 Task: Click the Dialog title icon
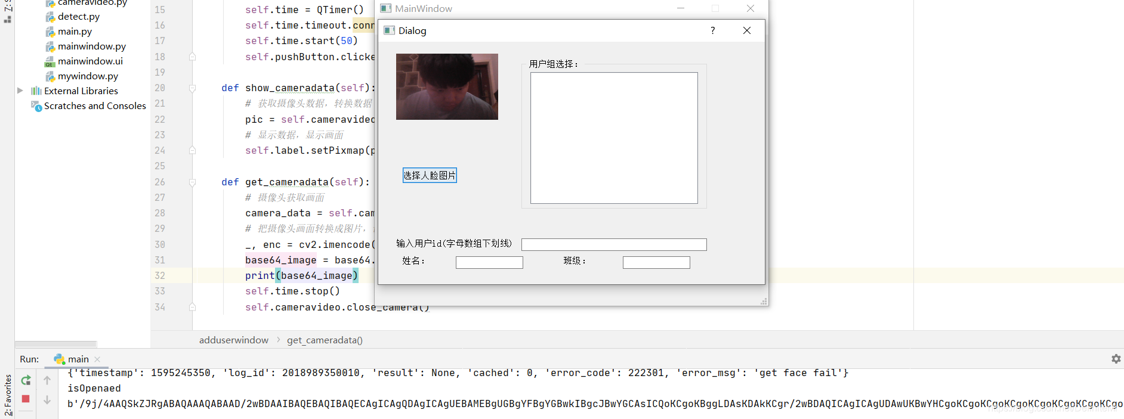pyautogui.click(x=389, y=30)
